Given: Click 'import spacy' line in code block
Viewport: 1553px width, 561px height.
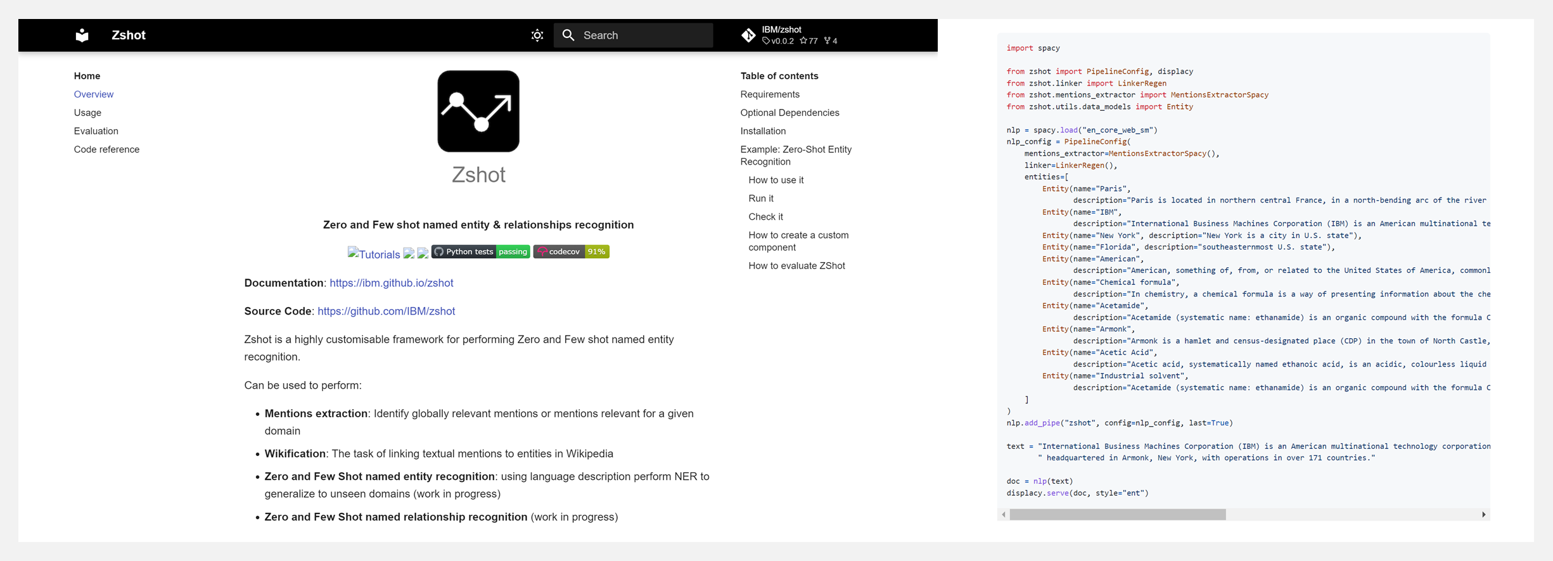Looking at the screenshot, I should [1033, 48].
